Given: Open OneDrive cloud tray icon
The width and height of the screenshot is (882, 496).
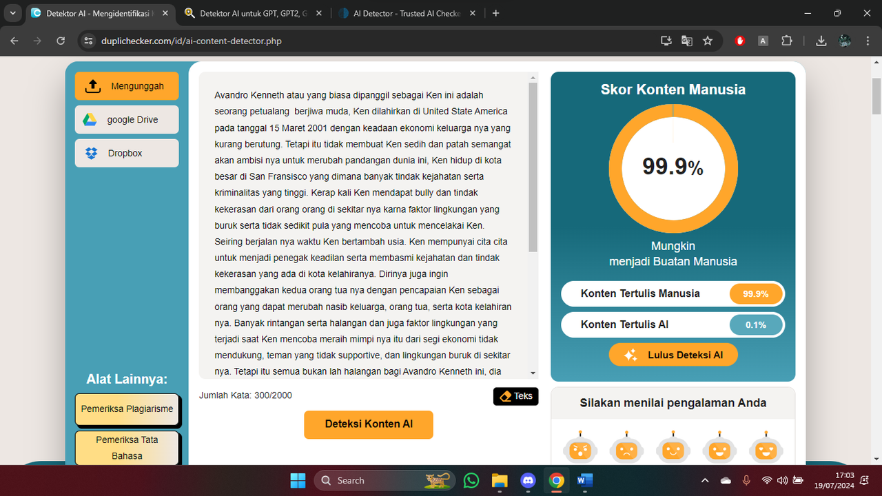Looking at the screenshot, I should coord(725,480).
